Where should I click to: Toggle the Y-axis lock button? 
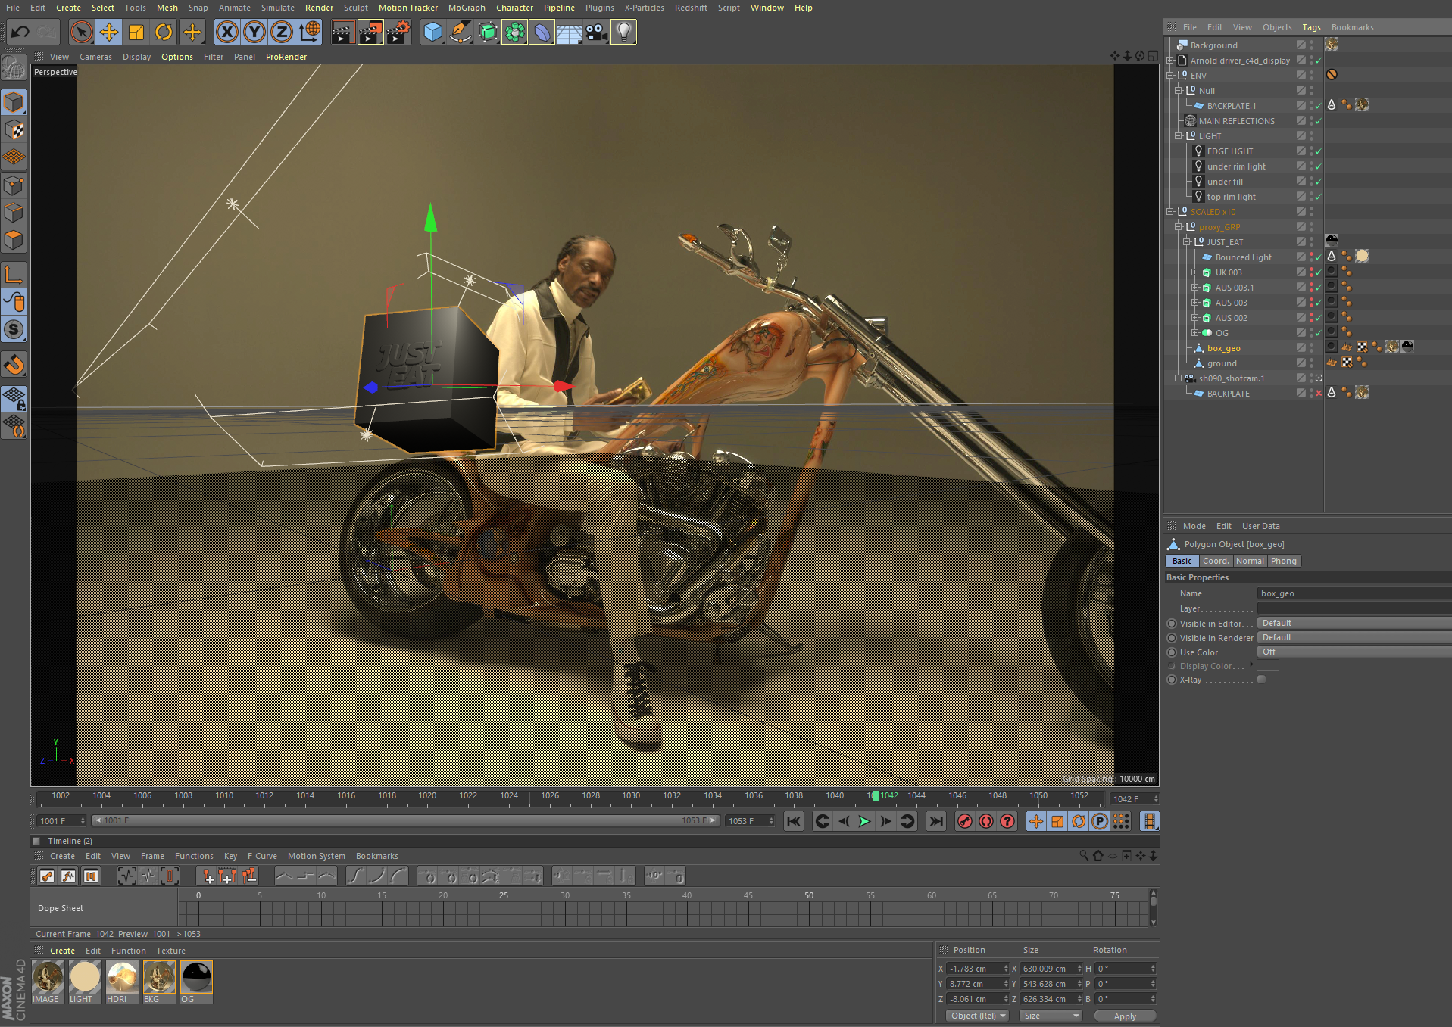tap(254, 32)
